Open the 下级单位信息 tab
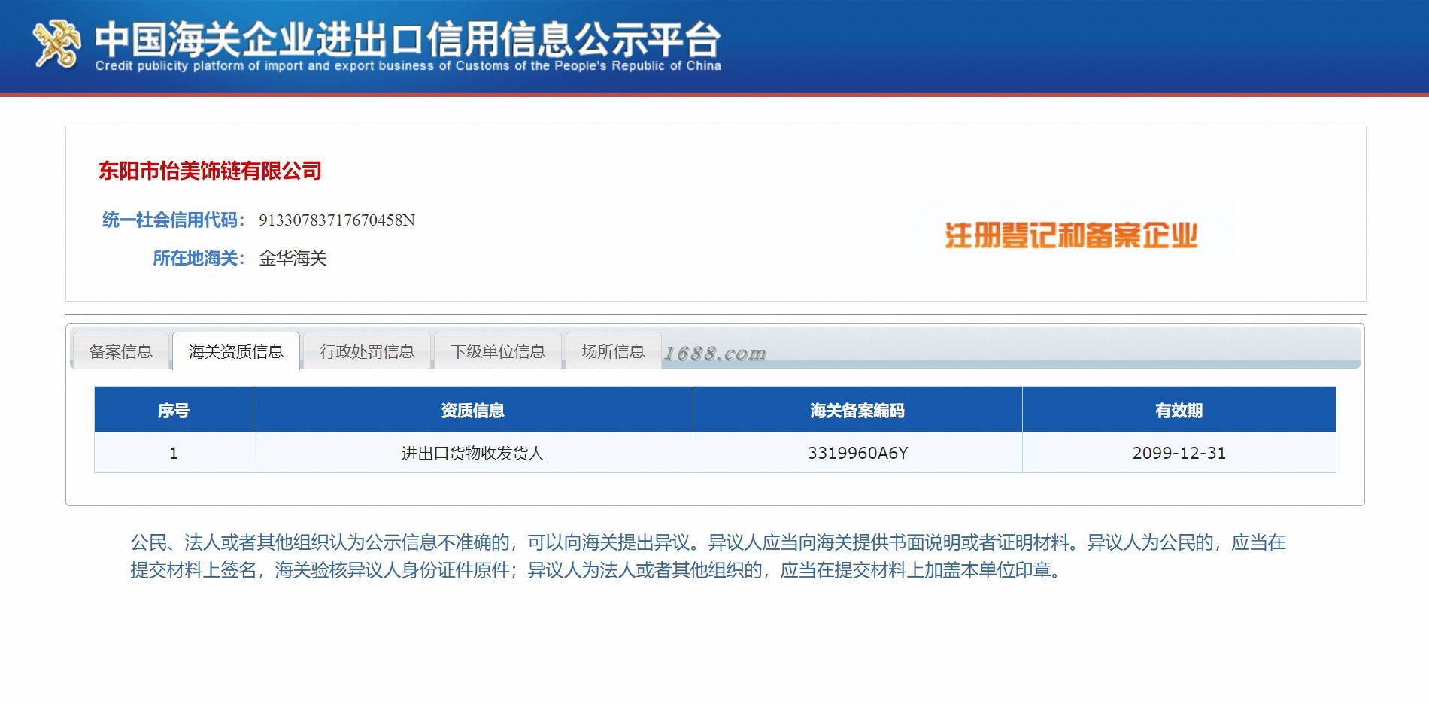Screen dimensions: 1429x704 click(x=498, y=351)
